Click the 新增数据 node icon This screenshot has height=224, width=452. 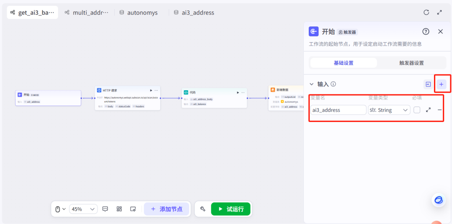tap(273, 90)
